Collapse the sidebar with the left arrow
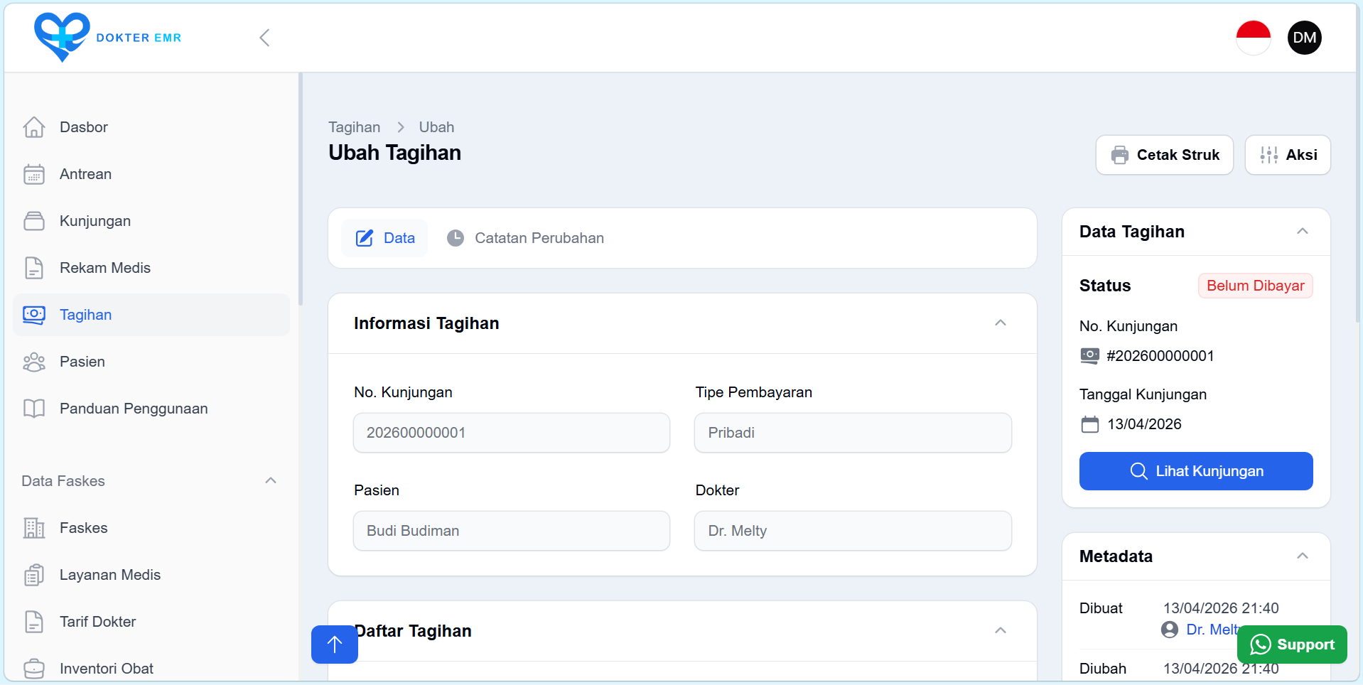Viewport: 1363px width, 685px height. tap(264, 38)
